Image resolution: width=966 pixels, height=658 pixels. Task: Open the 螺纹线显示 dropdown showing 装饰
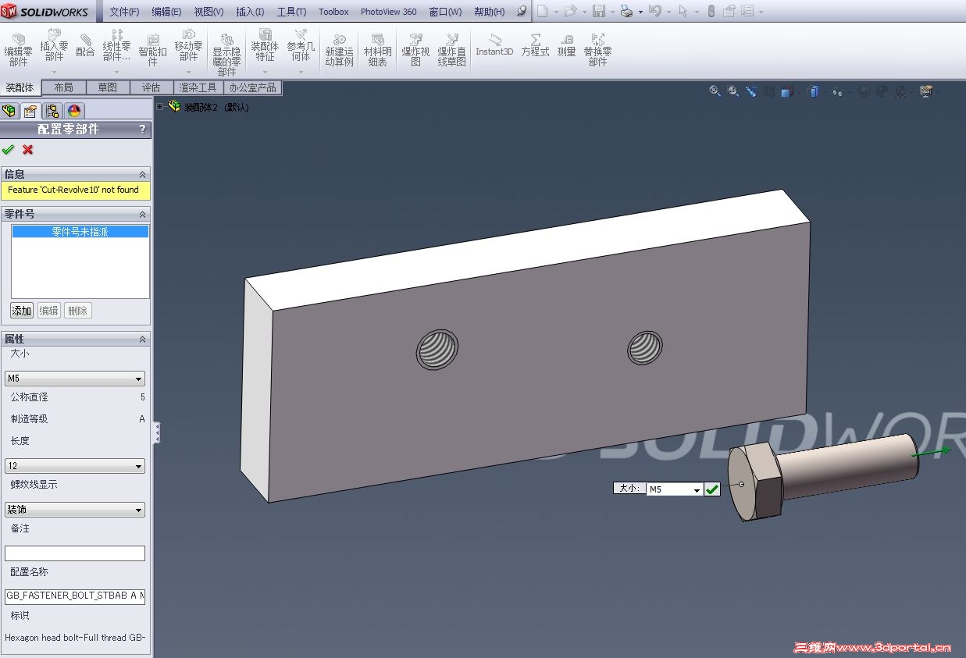tap(75, 510)
